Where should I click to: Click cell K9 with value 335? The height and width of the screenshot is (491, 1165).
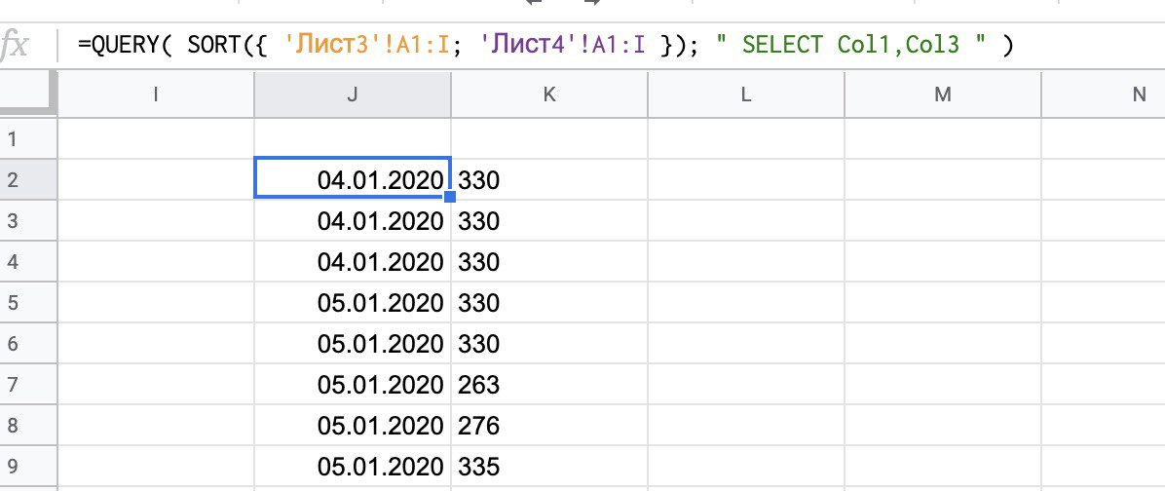(x=549, y=467)
